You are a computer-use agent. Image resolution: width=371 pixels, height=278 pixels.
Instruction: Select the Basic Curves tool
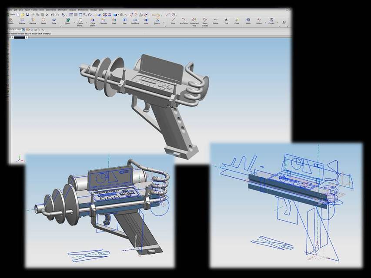coord(205,20)
